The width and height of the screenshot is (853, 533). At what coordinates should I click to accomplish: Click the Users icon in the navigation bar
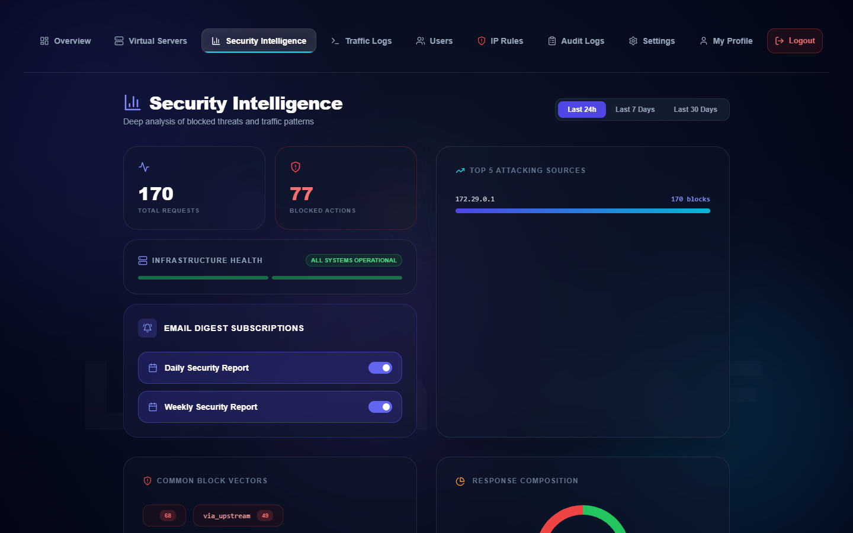coord(420,41)
